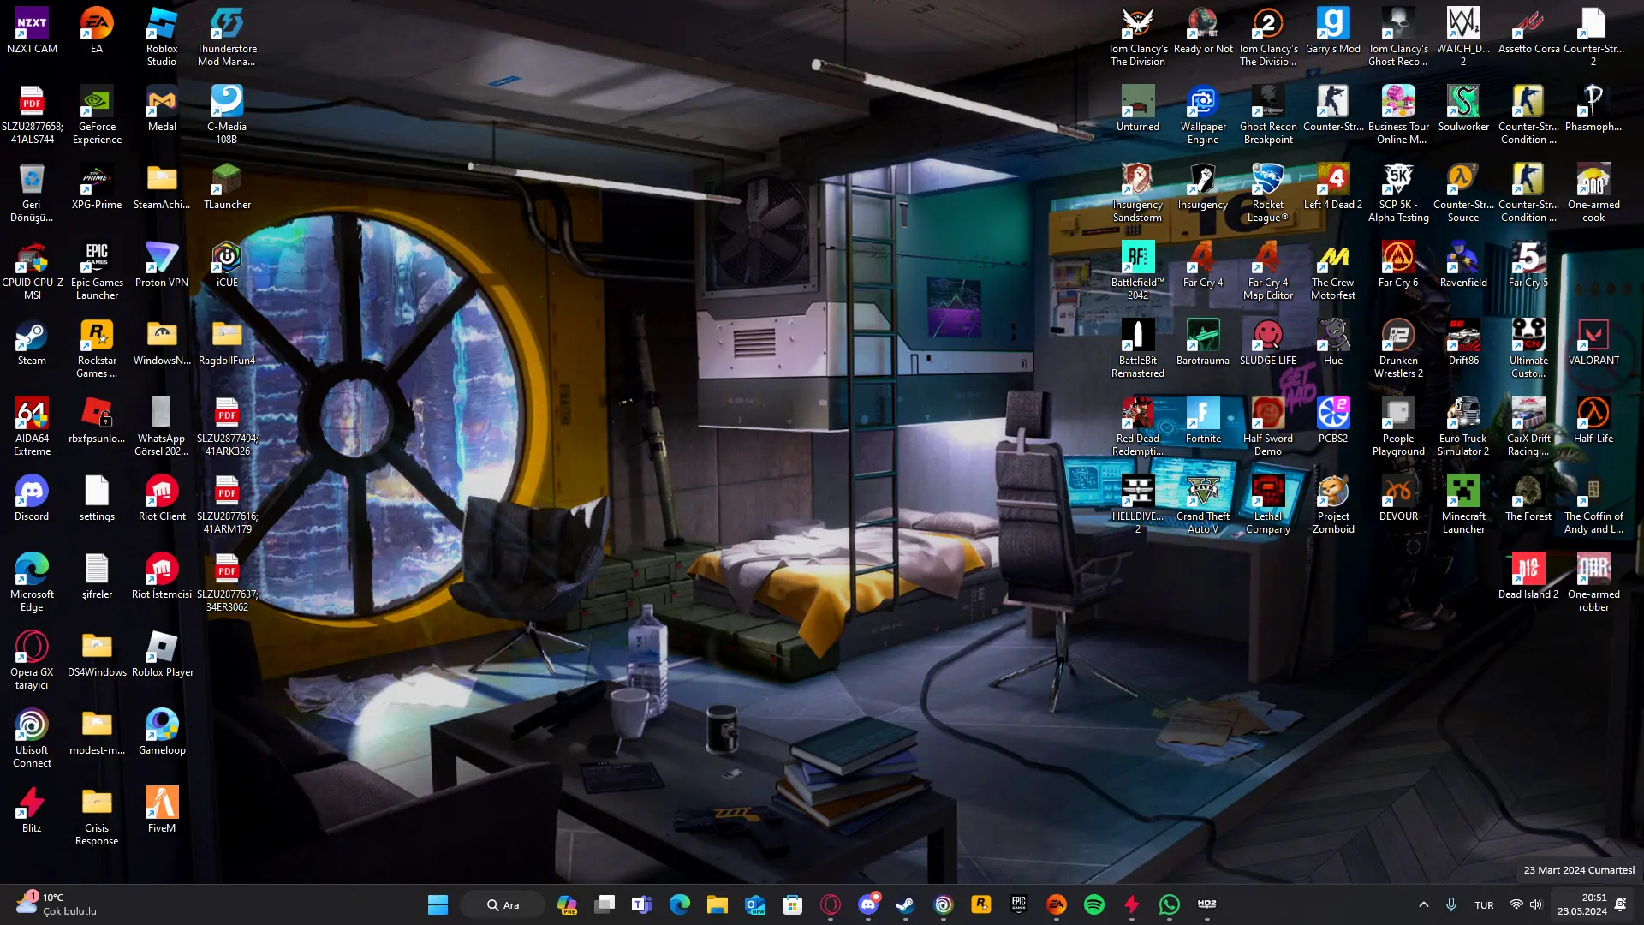
Task: Select PDF file SLZU2877494; 41ARK326
Action: tap(227, 427)
